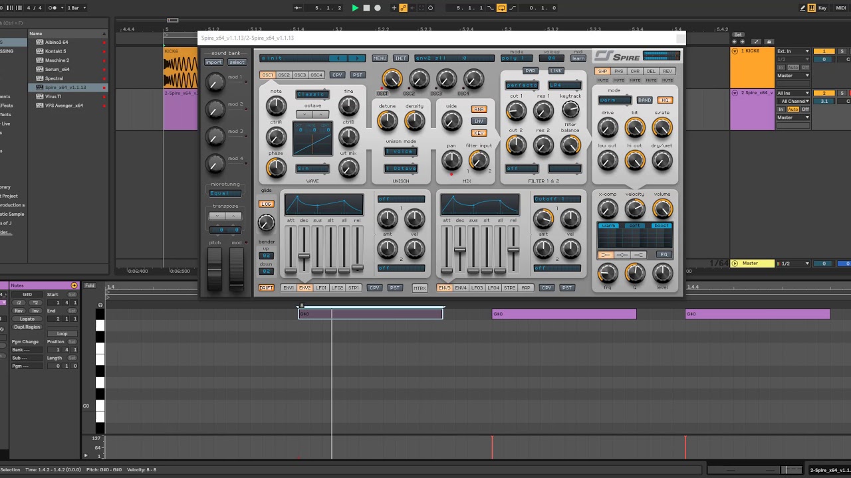Open the LP4 filter mode dropdown
The height and width of the screenshot is (478, 851).
pos(564,86)
